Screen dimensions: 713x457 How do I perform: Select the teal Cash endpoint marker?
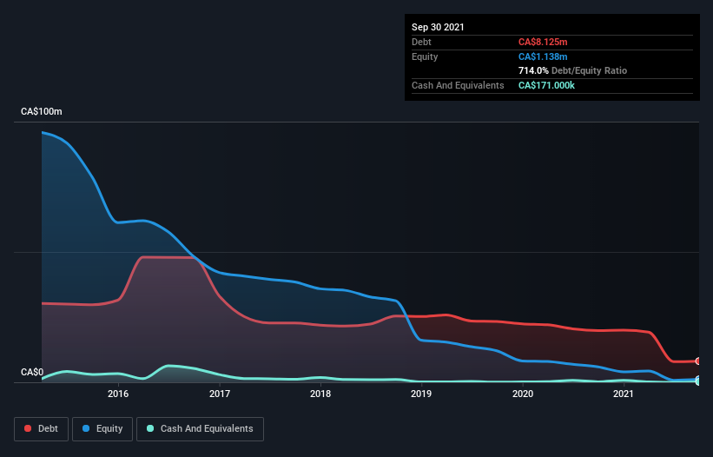point(698,382)
